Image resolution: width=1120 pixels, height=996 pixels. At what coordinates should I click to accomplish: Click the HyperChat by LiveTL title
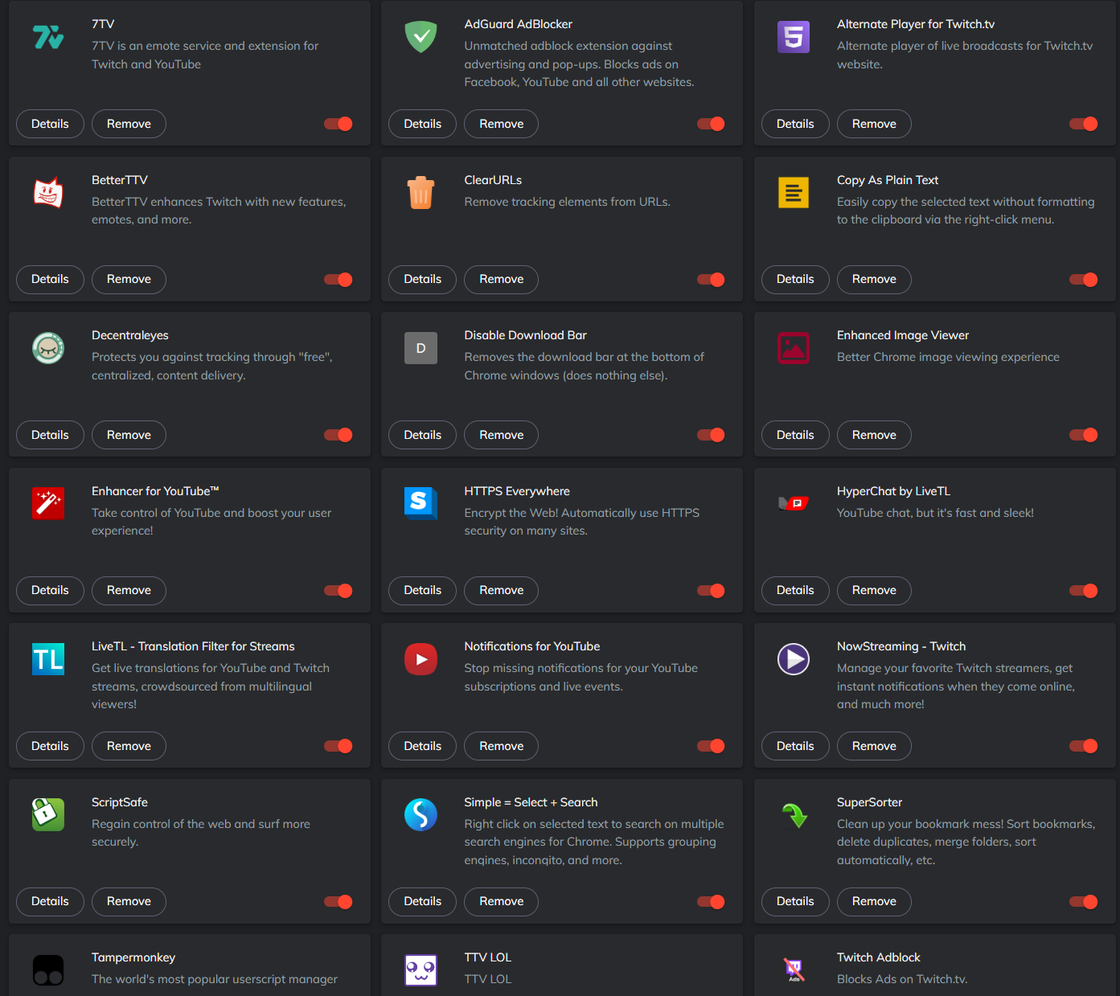[x=893, y=491]
